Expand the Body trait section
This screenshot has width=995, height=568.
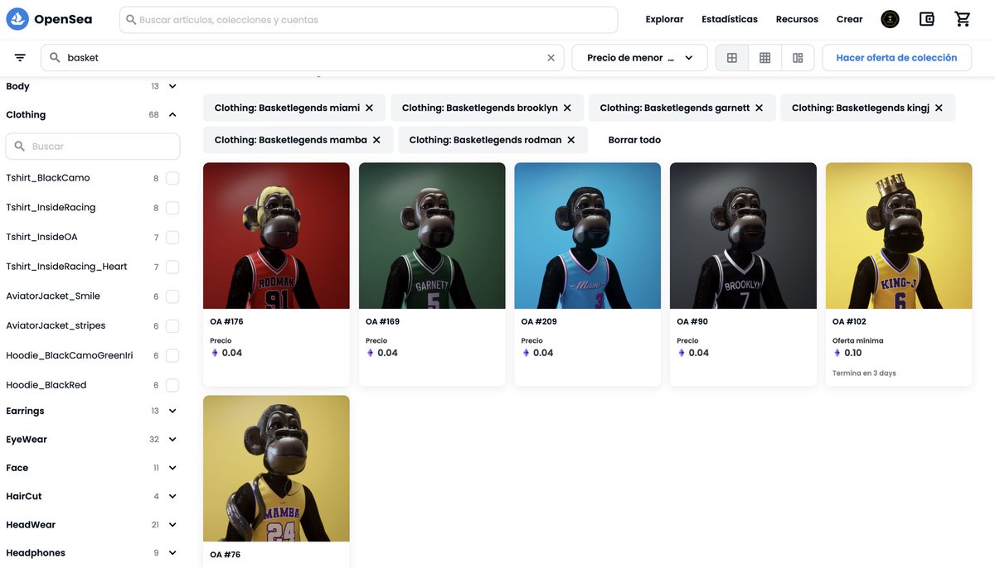pos(172,86)
